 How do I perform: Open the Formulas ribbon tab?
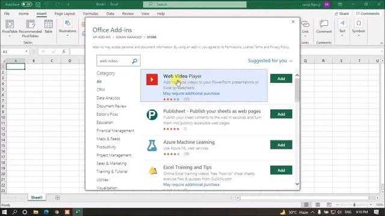(x=91, y=14)
